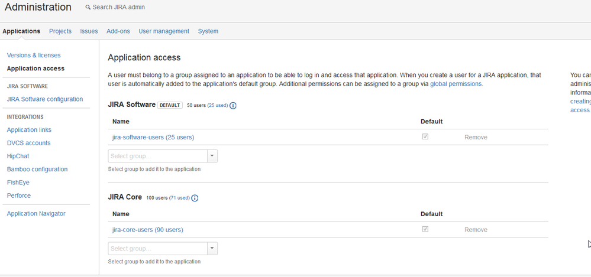Open JIRA Software configuration
Screen dimensions: 591x277
point(45,99)
